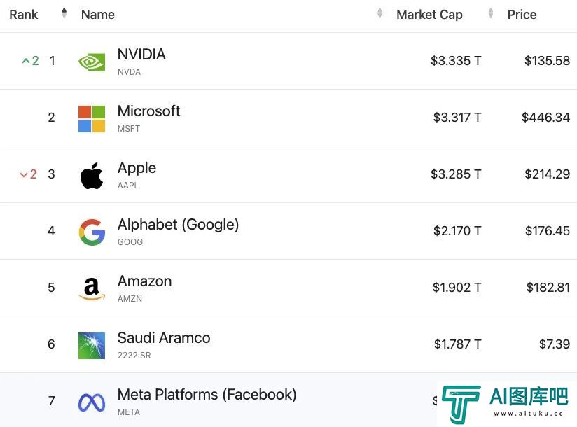Click the Name column header

[98, 14]
